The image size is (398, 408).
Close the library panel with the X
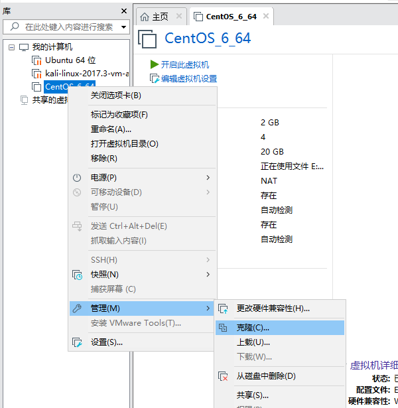pyautogui.click(x=124, y=11)
